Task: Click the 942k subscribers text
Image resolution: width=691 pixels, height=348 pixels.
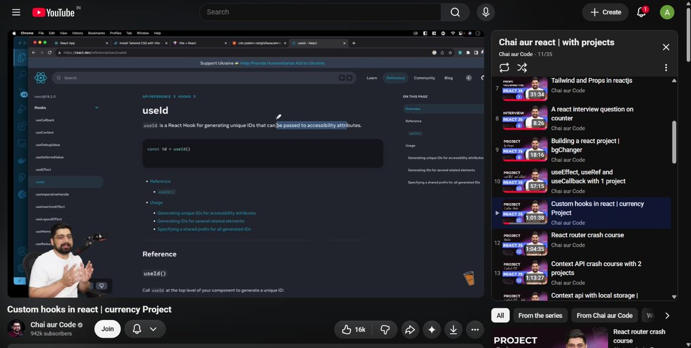Action: point(51,334)
